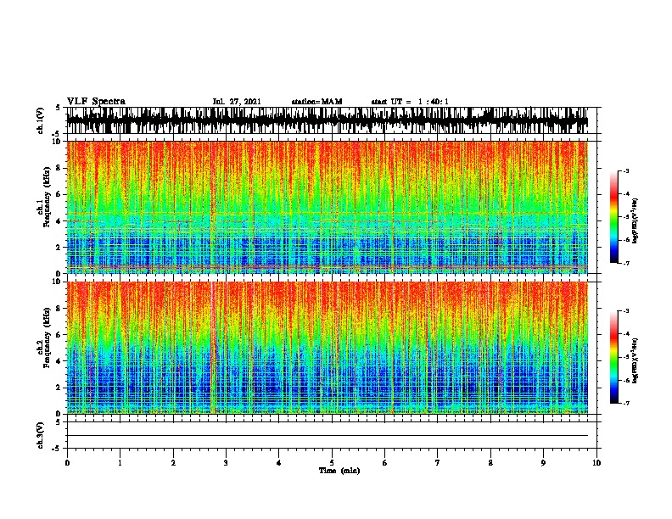Click the ch.2 color scale bar
The image size is (672, 519).
[613, 357]
